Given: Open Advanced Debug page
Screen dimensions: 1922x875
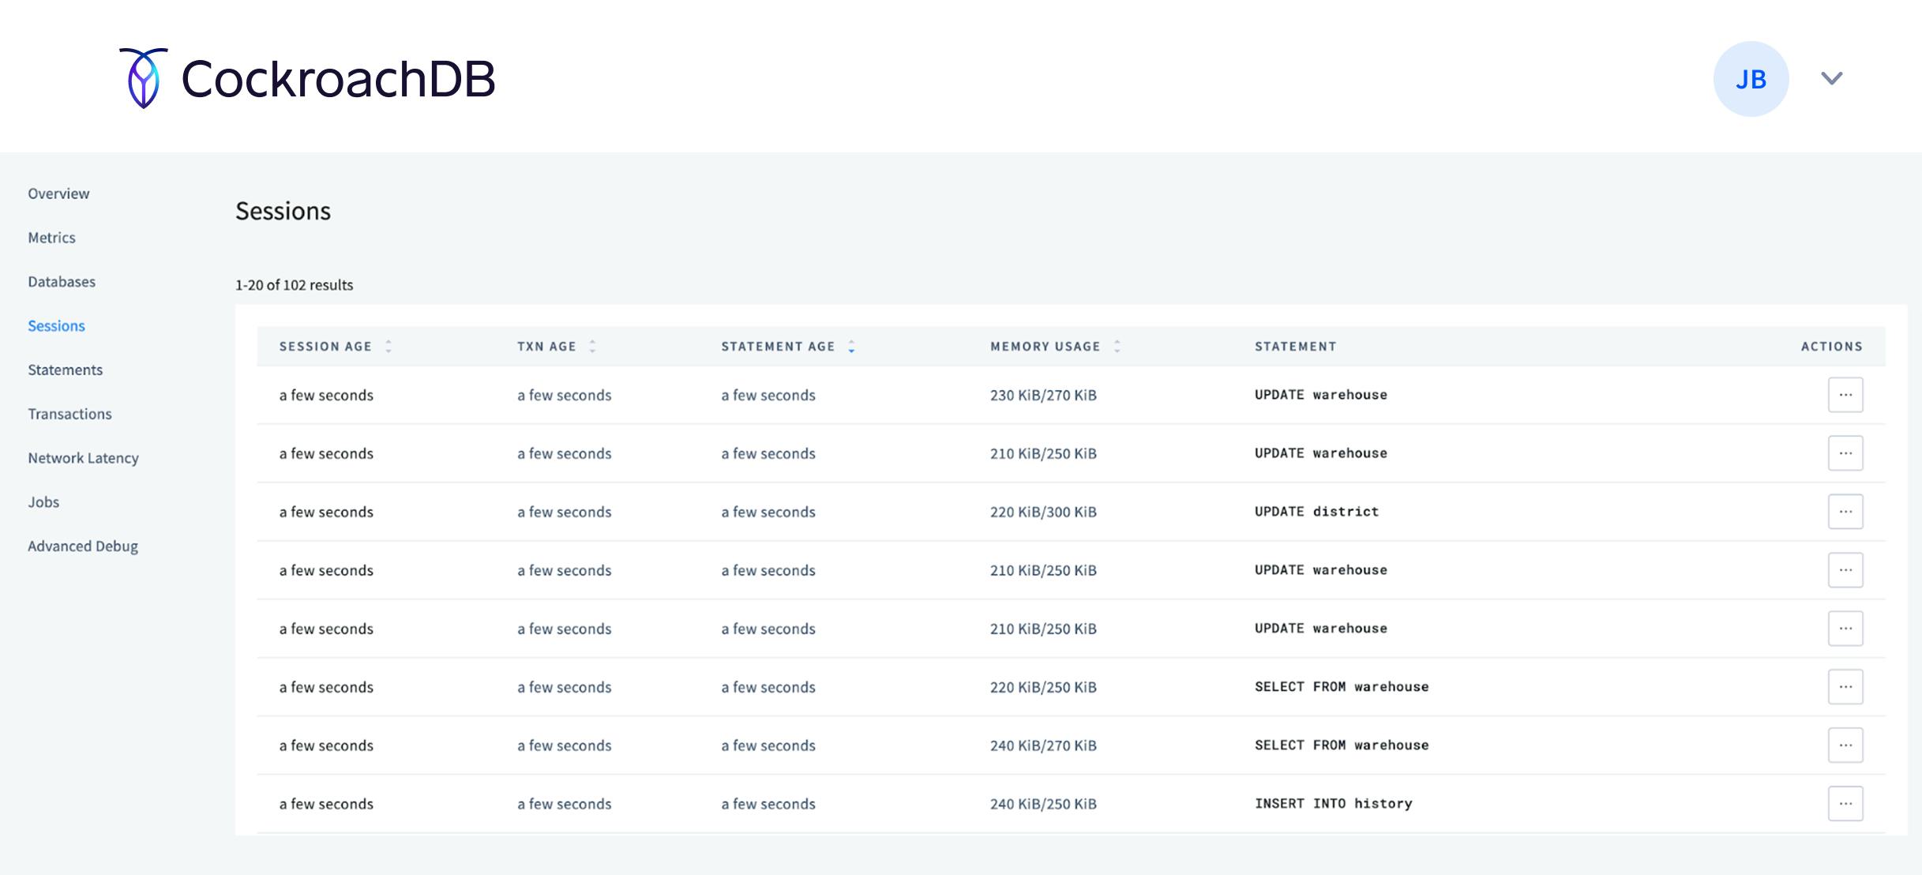Looking at the screenshot, I should click(82, 546).
